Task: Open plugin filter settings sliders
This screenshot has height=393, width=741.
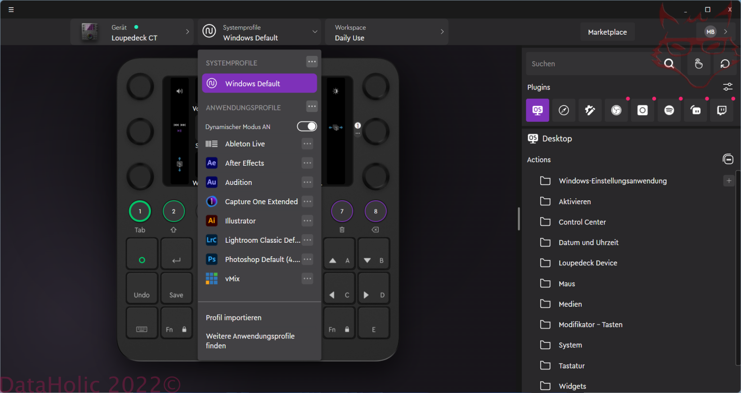Action: (727, 87)
